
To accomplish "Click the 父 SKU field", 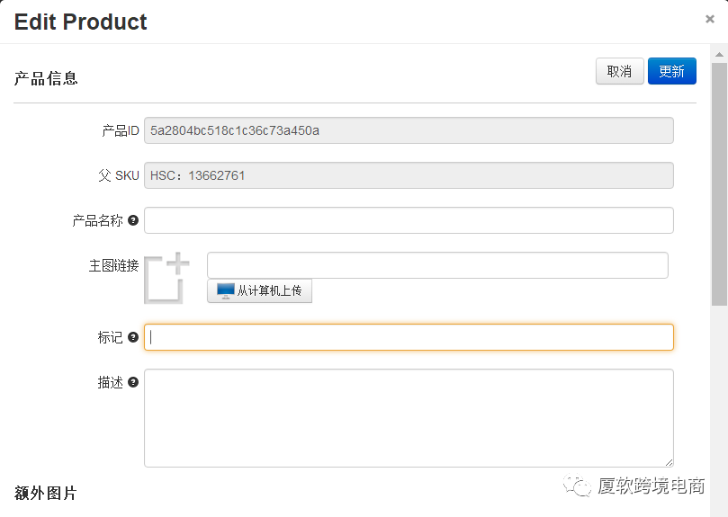I will tap(409, 175).
